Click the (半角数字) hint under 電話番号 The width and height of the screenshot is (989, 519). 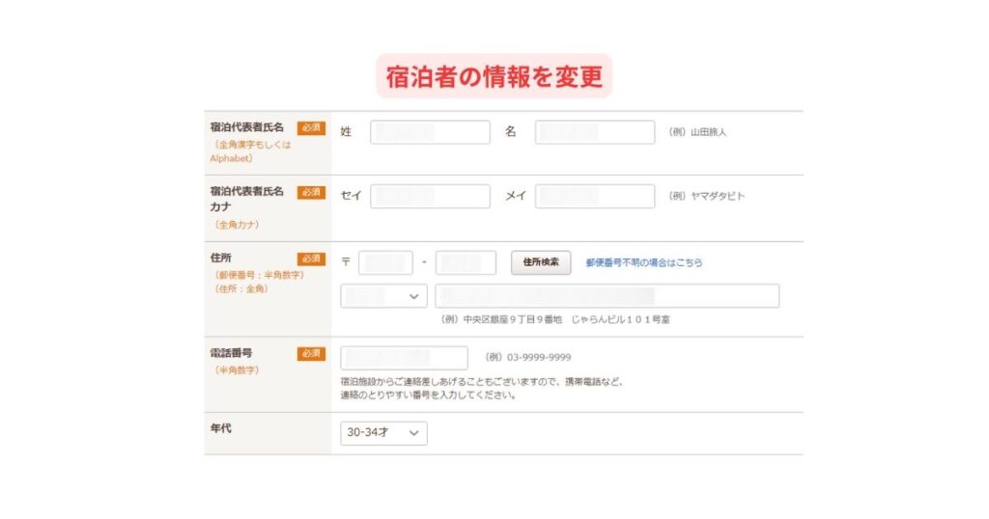[x=237, y=370]
